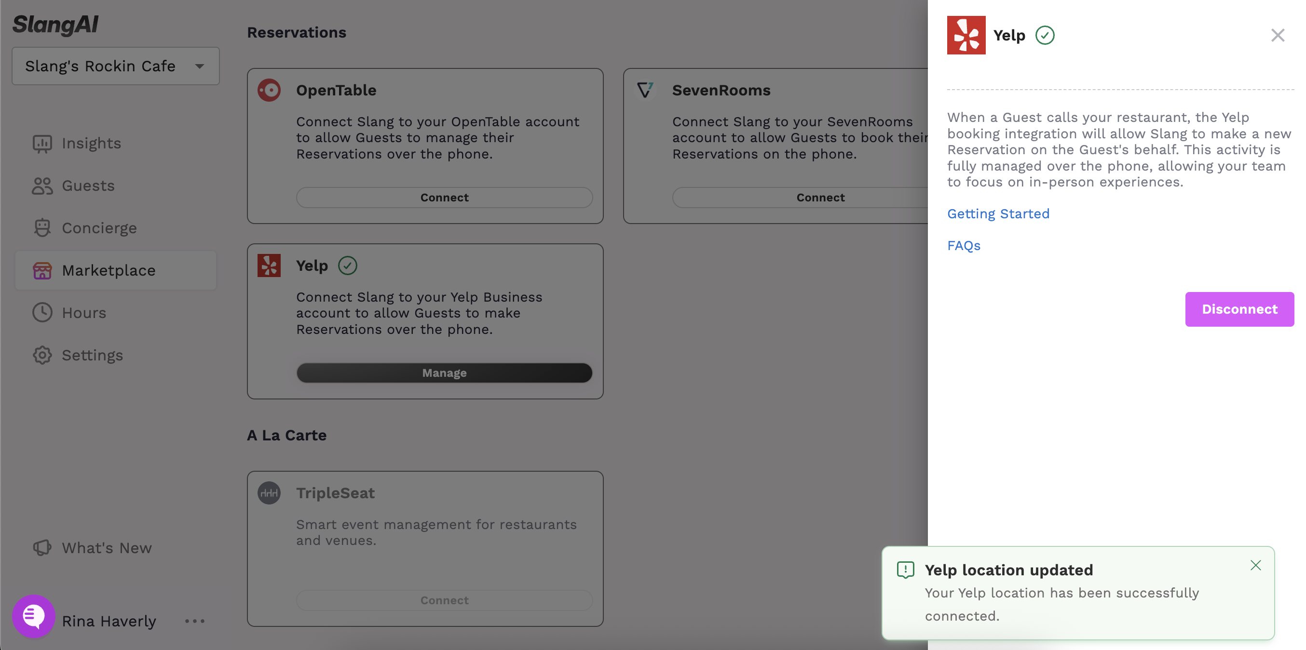The width and height of the screenshot is (1306, 650).
Task: Open Settings from the sidebar
Action: coord(116,355)
